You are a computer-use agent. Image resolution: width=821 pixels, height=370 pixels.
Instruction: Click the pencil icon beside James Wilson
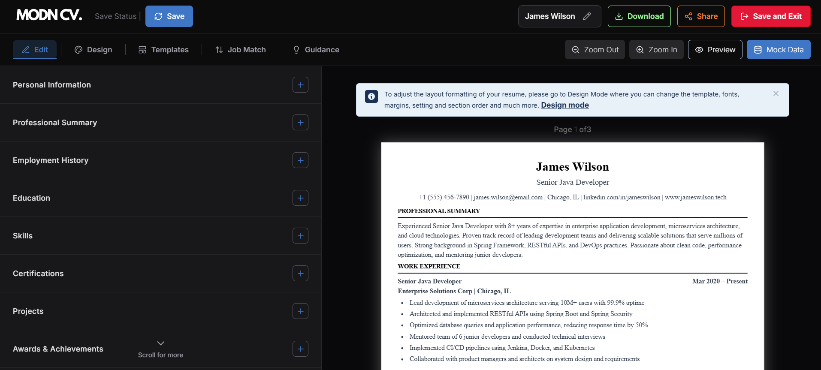click(x=587, y=16)
